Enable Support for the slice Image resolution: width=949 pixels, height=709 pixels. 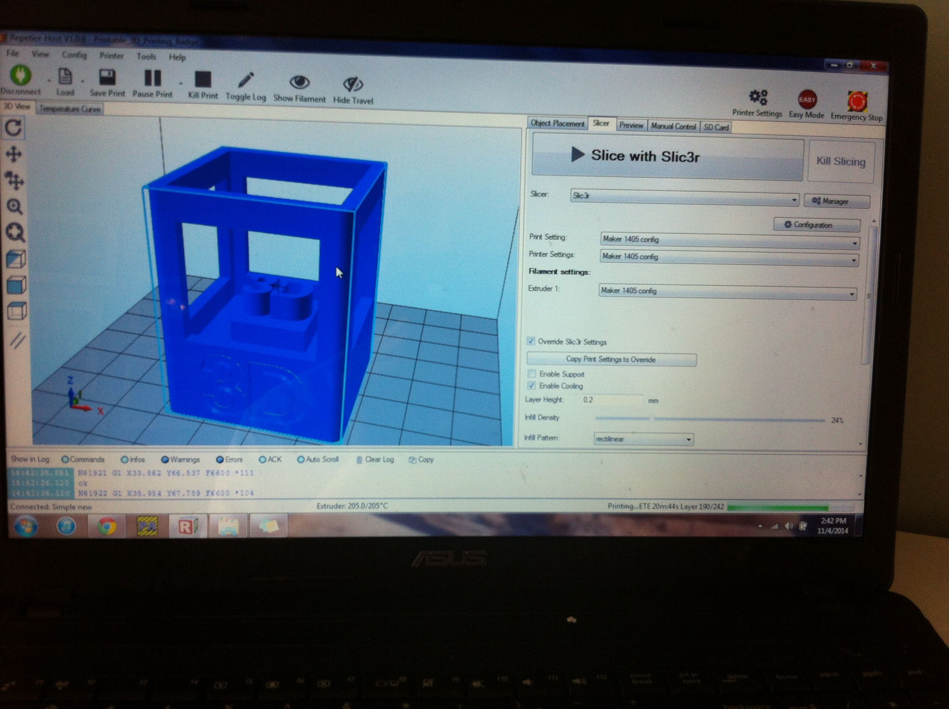[x=531, y=374]
